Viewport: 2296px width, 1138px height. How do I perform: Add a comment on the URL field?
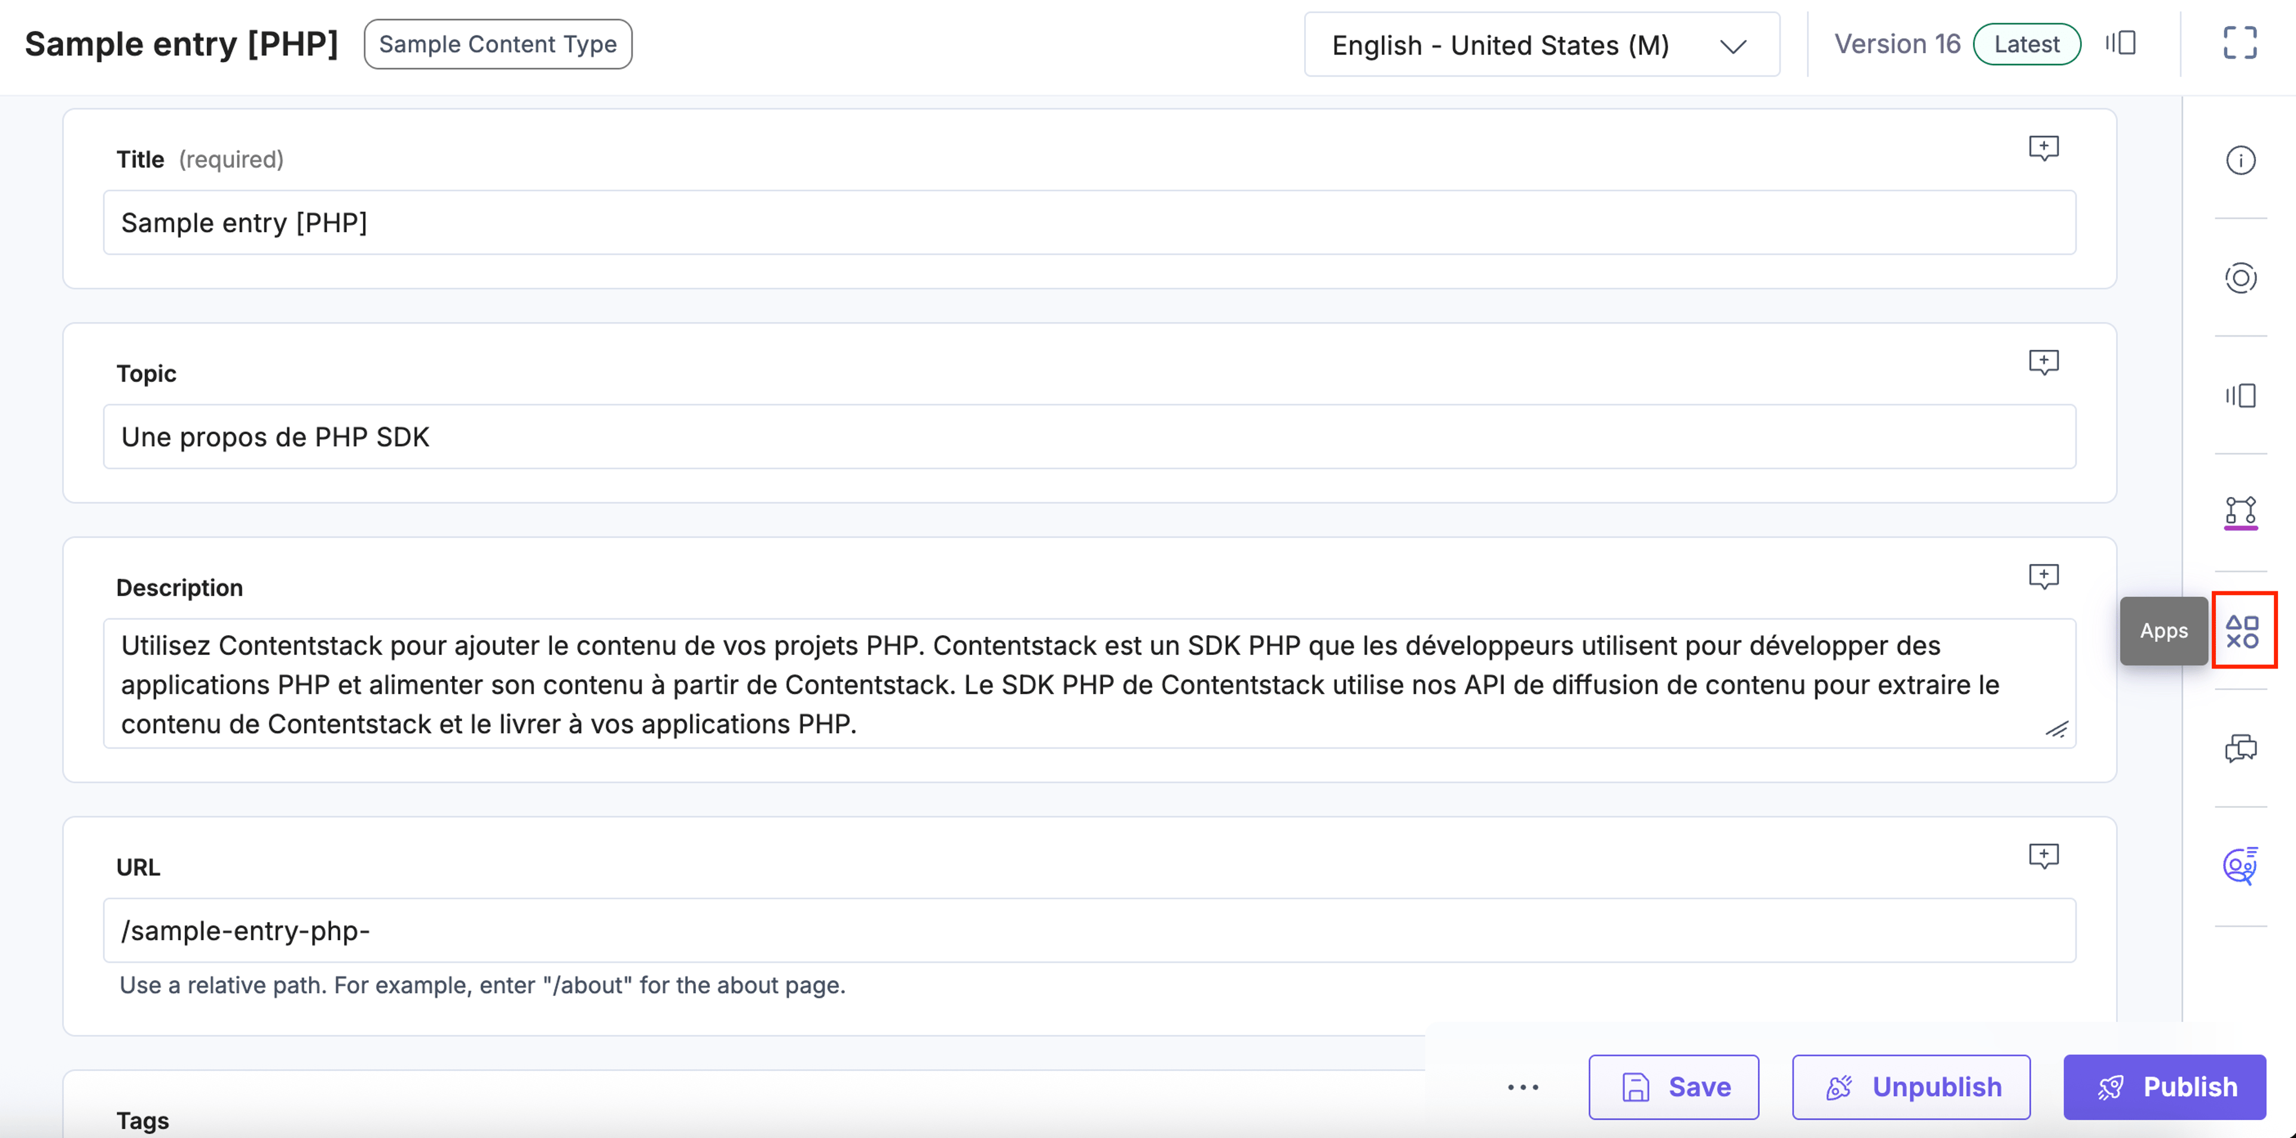(2043, 856)
